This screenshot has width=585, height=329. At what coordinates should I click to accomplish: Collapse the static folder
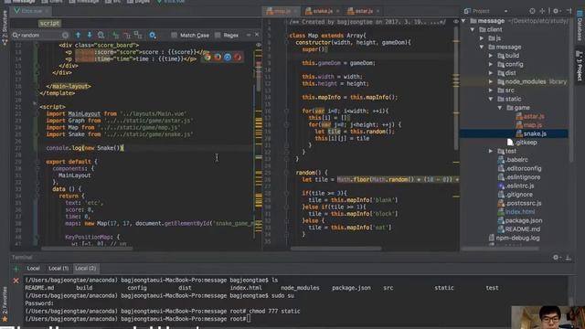[491, 99]
